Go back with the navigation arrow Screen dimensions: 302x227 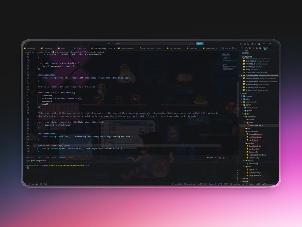[109, 44]
